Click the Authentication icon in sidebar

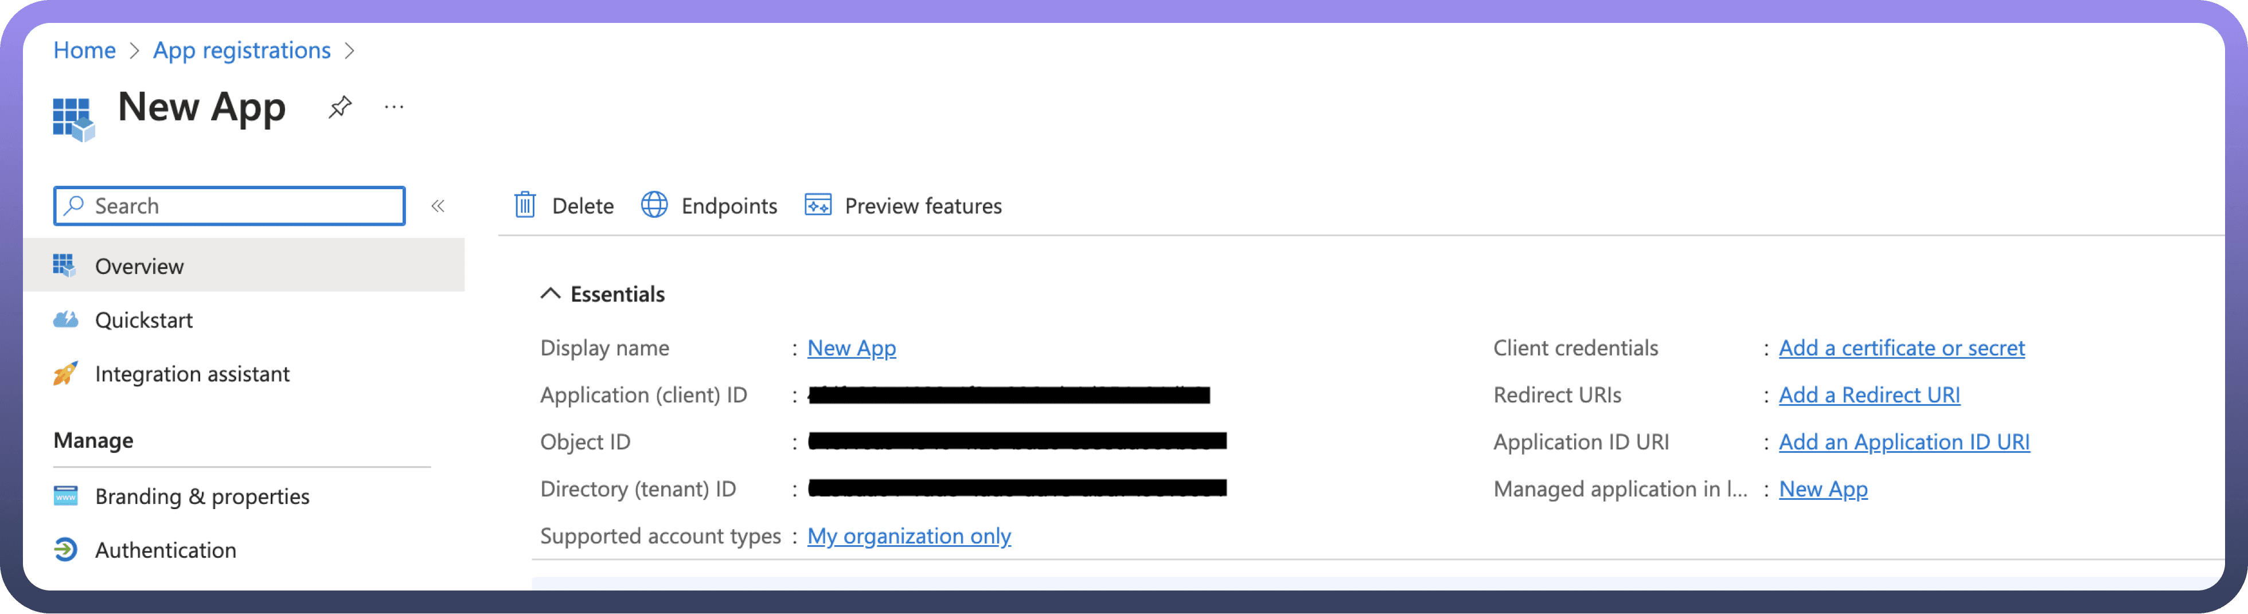coord(65,549)
